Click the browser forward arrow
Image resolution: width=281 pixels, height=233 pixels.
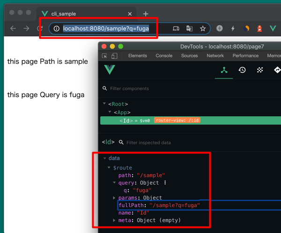click(26, 28)
